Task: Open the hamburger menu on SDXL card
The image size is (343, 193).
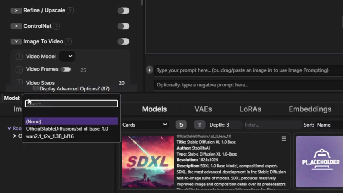Action: (284, 139)
